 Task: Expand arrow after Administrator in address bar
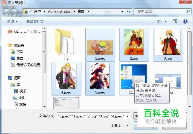[x=74, y=12]
